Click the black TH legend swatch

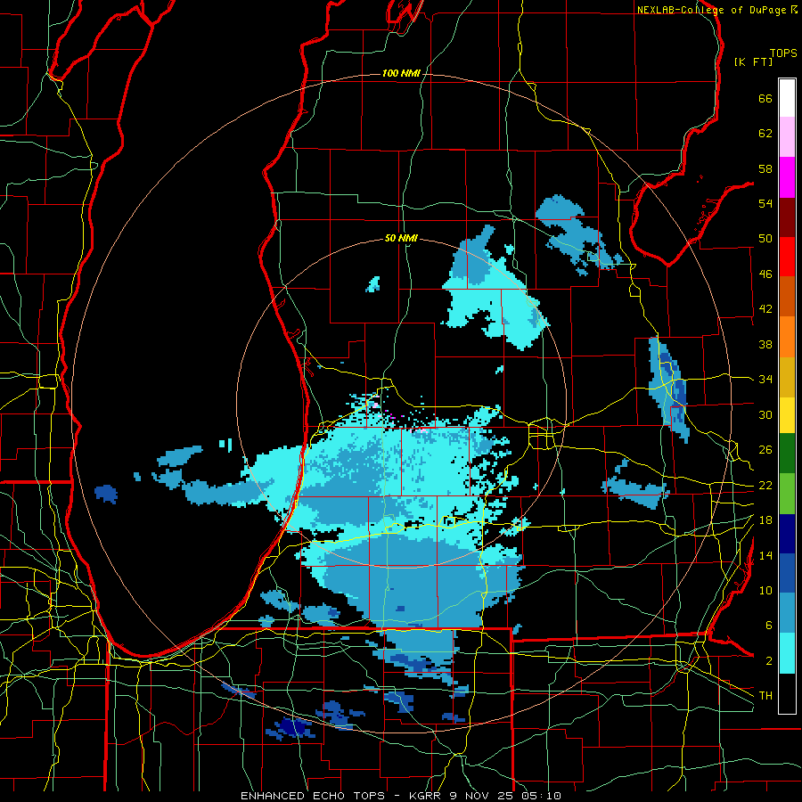[787, 693]
